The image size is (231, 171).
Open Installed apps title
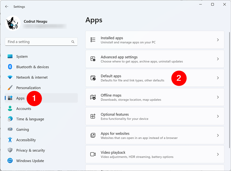point(112,38)
